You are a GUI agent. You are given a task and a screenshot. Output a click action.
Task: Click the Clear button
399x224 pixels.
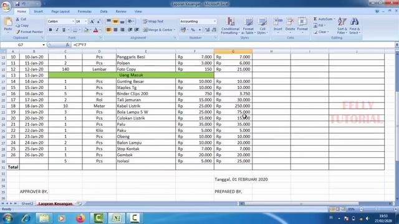(321, 32)
